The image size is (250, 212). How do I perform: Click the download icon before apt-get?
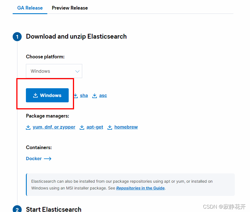click(82, 127)
